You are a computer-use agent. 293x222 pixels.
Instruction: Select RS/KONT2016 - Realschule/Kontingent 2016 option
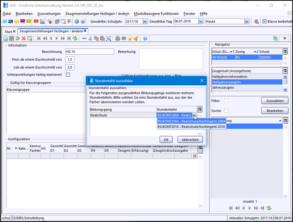tap(191, 127)
